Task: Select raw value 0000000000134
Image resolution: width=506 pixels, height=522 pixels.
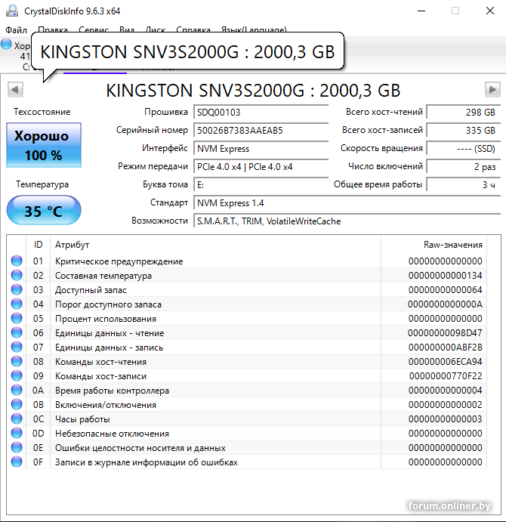Action: click(x=445, y=275)
